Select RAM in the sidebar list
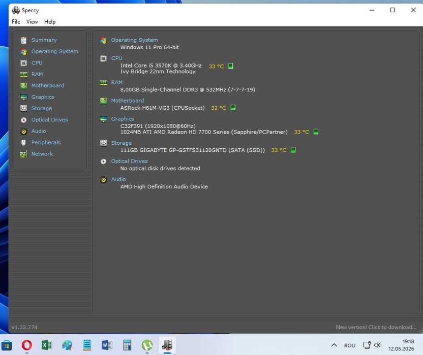 pos(37,74)
